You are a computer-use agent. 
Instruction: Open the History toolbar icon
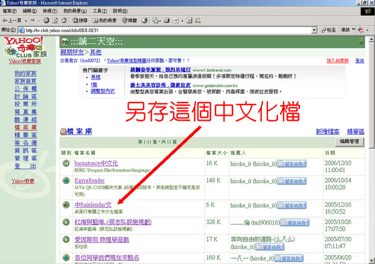click(x=144, y=21)
